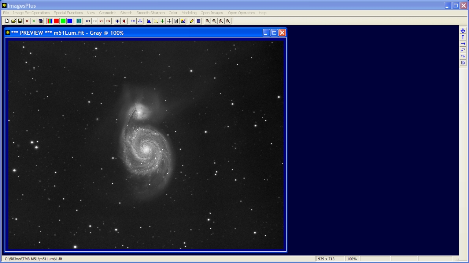
Task: Click the three blue dots toolbar icon
Action: click(x=133, y=21)
